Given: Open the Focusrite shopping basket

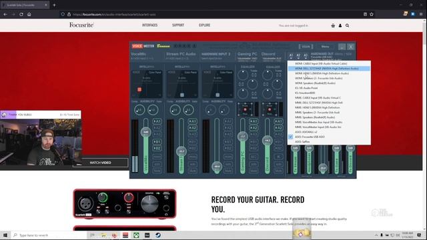Looking at the screenshot, I should click(x=333, y=25).
